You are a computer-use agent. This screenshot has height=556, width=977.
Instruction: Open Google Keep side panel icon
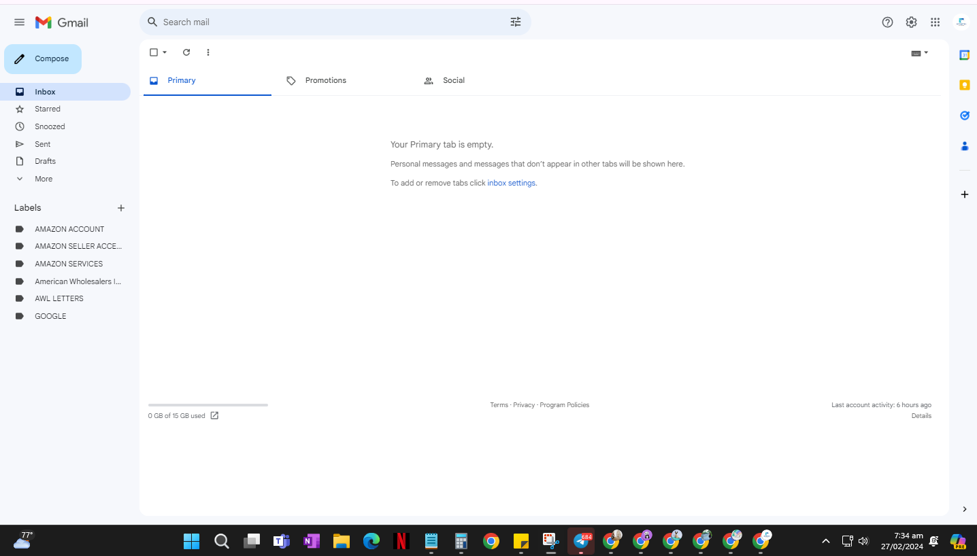pos(964,85)
